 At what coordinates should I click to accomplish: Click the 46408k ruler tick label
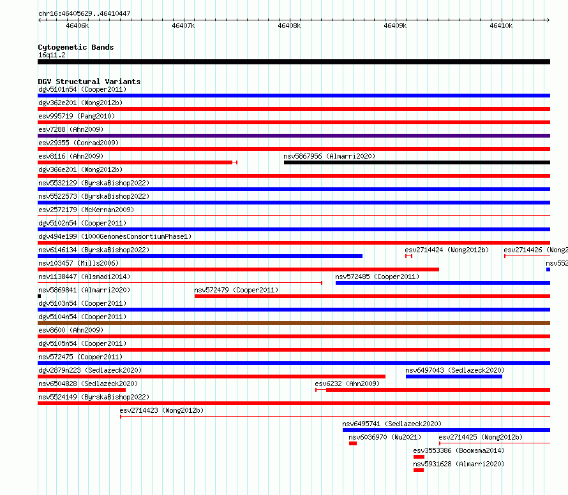(289, 25)
